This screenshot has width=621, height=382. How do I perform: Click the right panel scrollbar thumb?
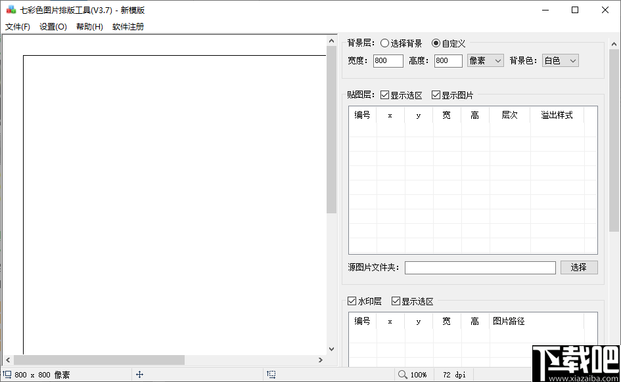tap(614, 140)
